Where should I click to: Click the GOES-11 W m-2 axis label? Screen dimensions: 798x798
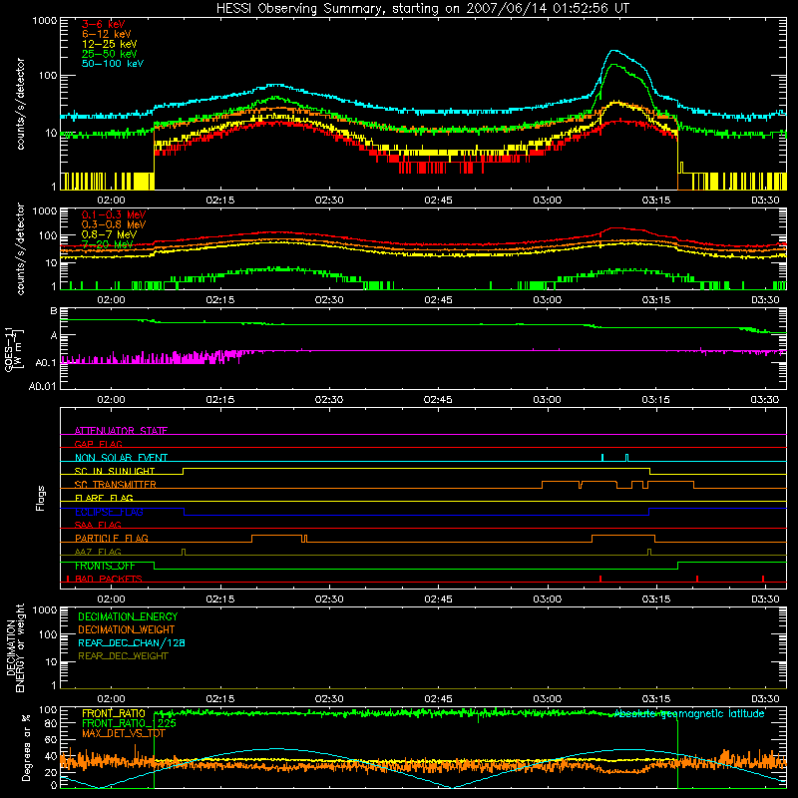(14, 349)
